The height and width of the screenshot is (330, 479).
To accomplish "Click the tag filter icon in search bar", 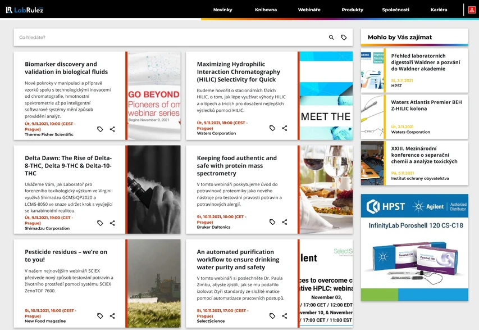I will pyautogui.click(x=344, y=37).
